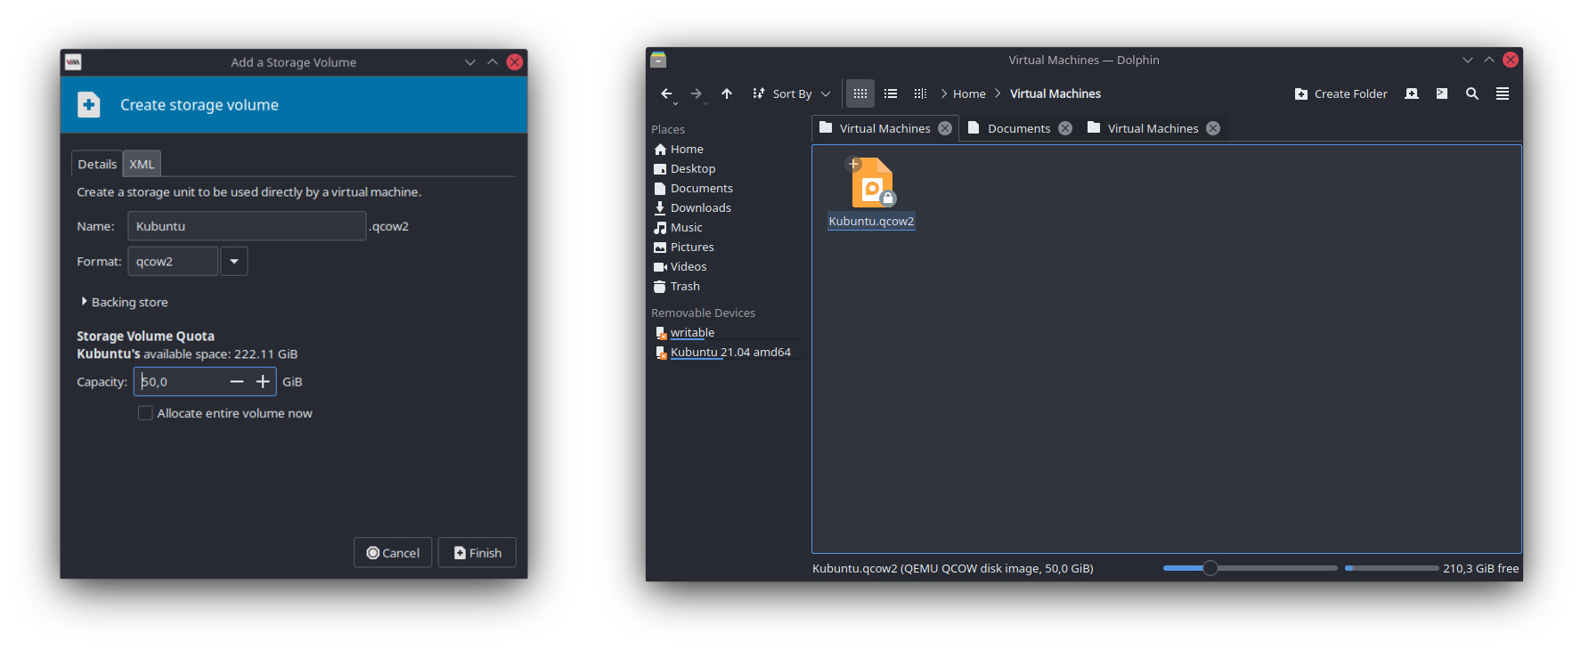Go forward in Dolphin history

pyautogui.click(x=697, y=93)
